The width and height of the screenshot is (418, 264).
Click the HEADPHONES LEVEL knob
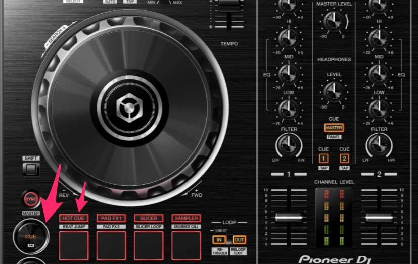click(332, 90)
